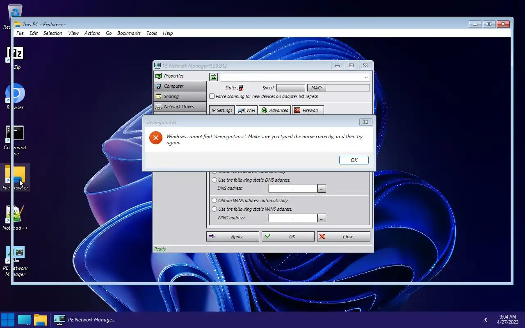Select Obtain WINS address automatically

214,200
